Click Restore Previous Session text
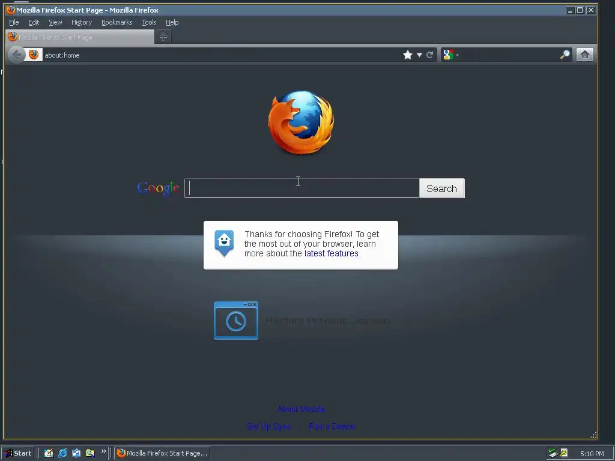This screenshot has width=615, height=461. point(327,321)
